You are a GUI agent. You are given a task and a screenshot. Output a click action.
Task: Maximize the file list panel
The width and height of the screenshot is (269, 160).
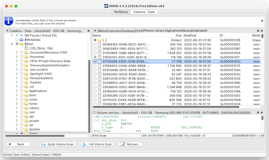pos(258,31)
